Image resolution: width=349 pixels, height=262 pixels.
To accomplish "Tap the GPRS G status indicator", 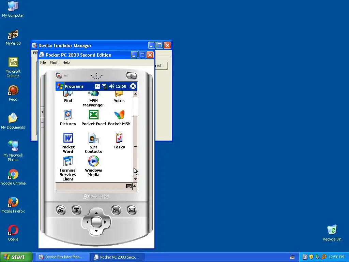I will pyautogui.click(x=97, y=86).
